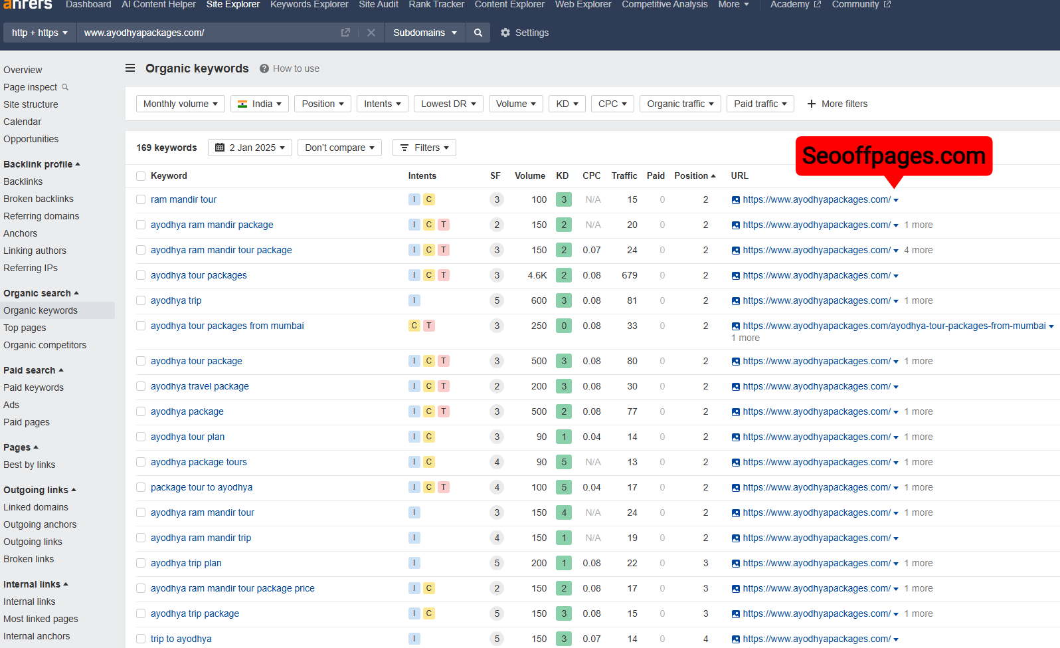
Task: Select the 'ayodhya trip' row checkbox
Action: (x=141, y=300)
